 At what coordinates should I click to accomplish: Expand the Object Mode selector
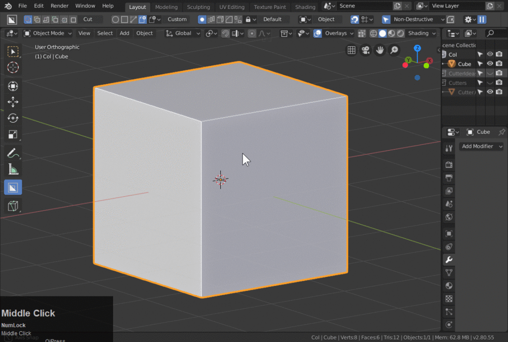(48, 33)
